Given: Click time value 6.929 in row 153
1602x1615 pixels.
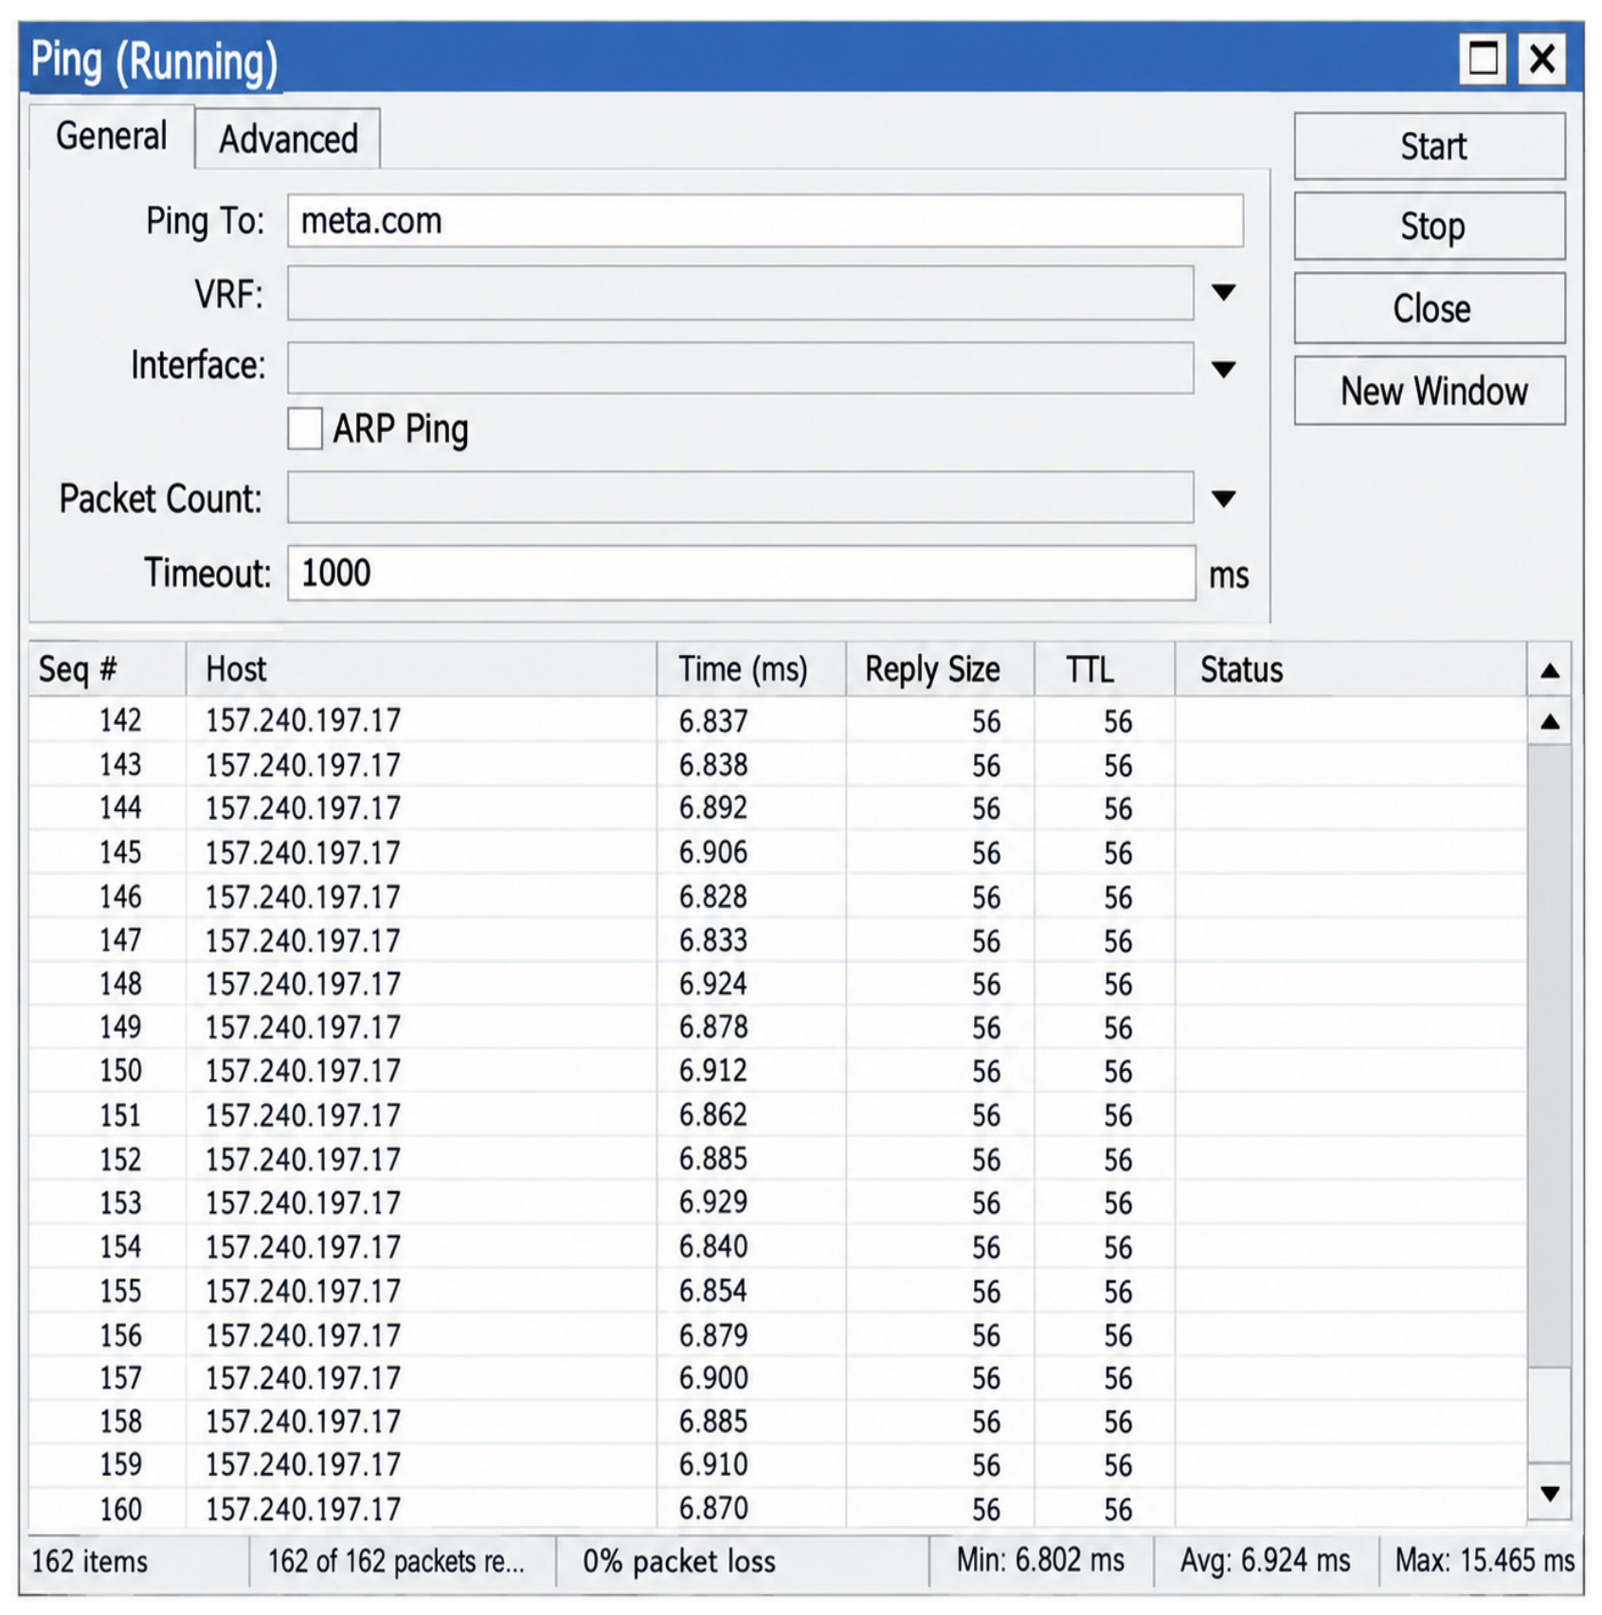Looking at the screenshot, I should [712, 1202].
